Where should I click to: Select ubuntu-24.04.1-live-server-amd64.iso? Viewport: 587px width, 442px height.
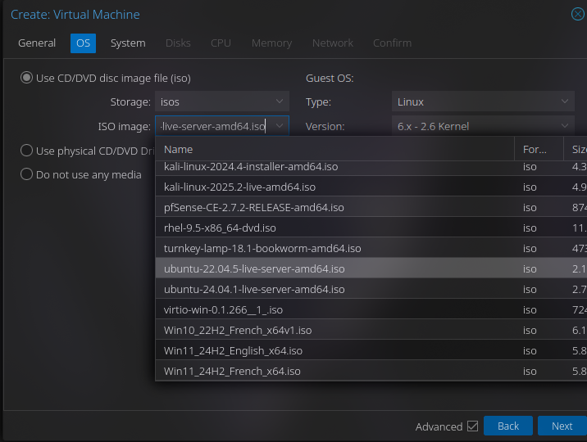254,289
